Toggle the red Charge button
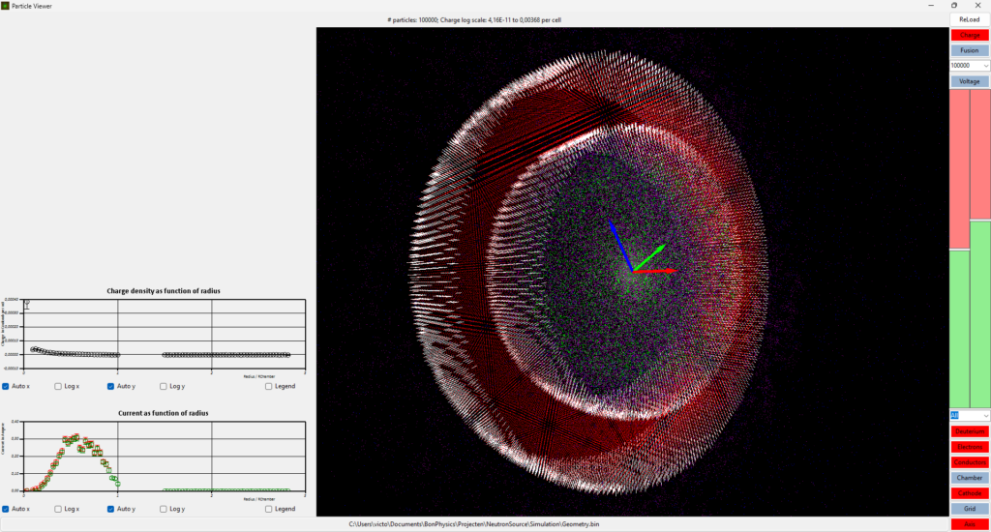Screen dimensions: 991x532 tap(969, 35)
